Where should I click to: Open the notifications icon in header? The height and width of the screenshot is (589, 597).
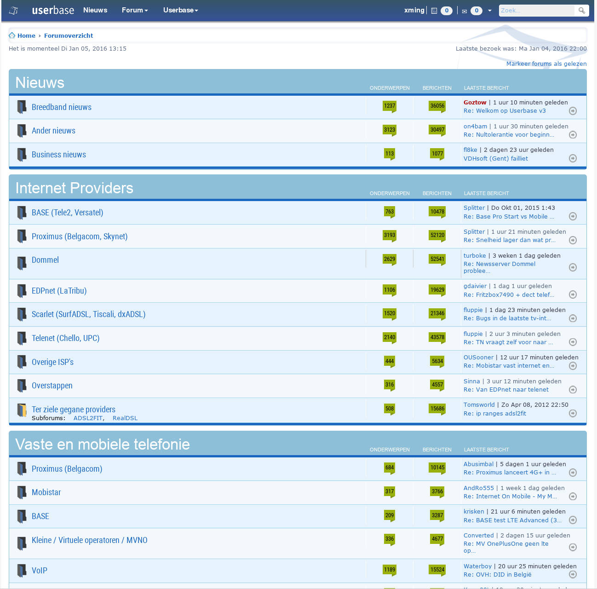pos(434,11)
